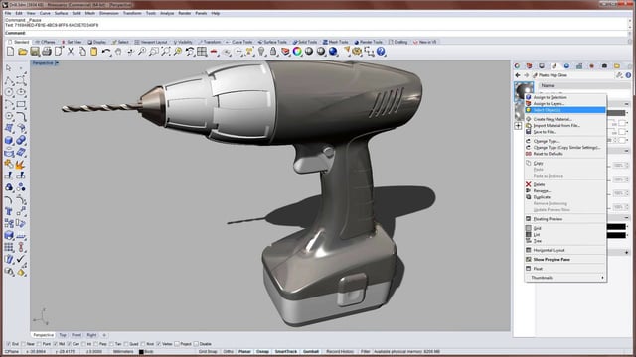
Task: Activate the Pan view hand tool
Action: pyautogui.click(x=118, y=51)
